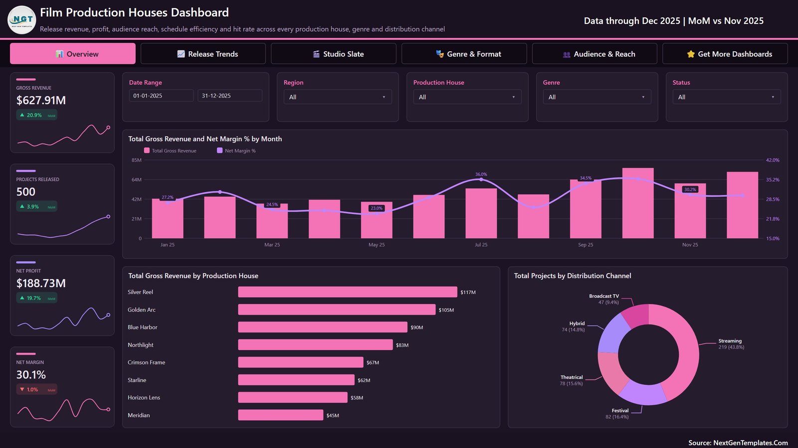This screenshot has width=798, height=448.
Task: Click the Gross Revenue sparkline
Action: coord(63,136)
